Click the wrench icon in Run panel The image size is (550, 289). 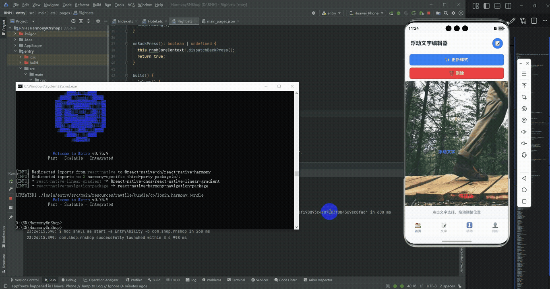11,189
